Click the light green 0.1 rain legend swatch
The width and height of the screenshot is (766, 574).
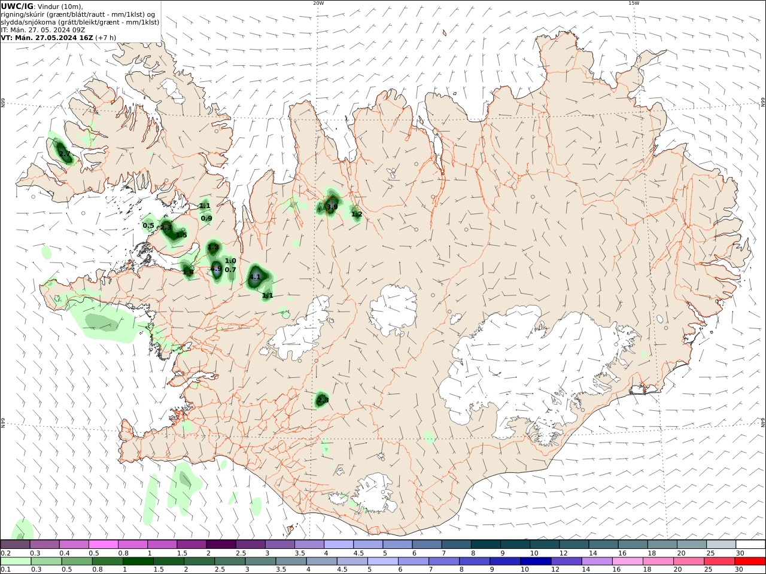click(16, 561)
